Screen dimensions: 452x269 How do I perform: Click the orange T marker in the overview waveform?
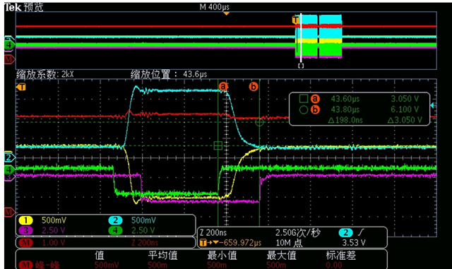click(295, 20)
